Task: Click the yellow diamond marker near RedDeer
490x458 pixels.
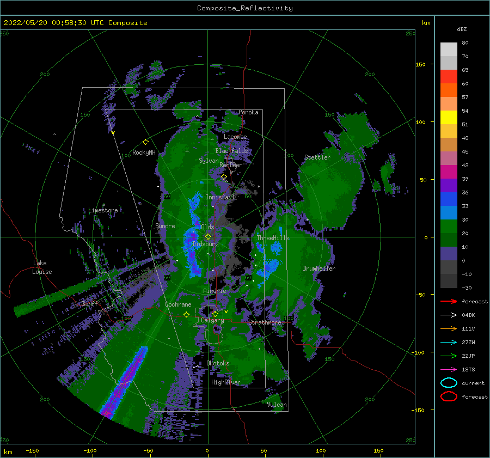Action: coord(224,177)
